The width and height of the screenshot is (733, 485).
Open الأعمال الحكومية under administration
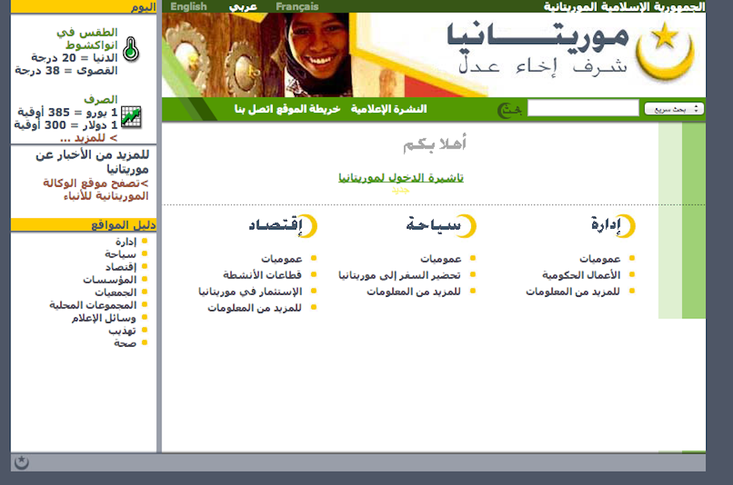tap(581, 275)
